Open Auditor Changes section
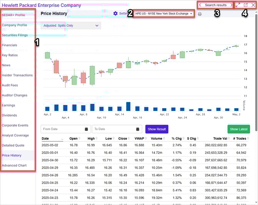This screenshot has width=258, height=205. [15, 95]
